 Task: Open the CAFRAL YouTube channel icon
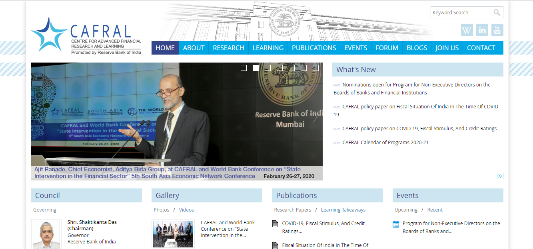click(x=497, y=30)
